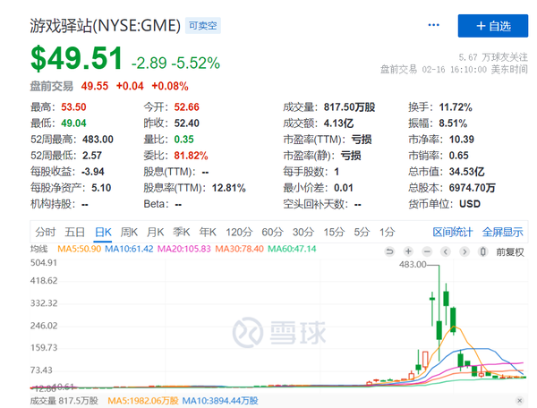Click the 最高 53.50 value

tap(73, 107)
